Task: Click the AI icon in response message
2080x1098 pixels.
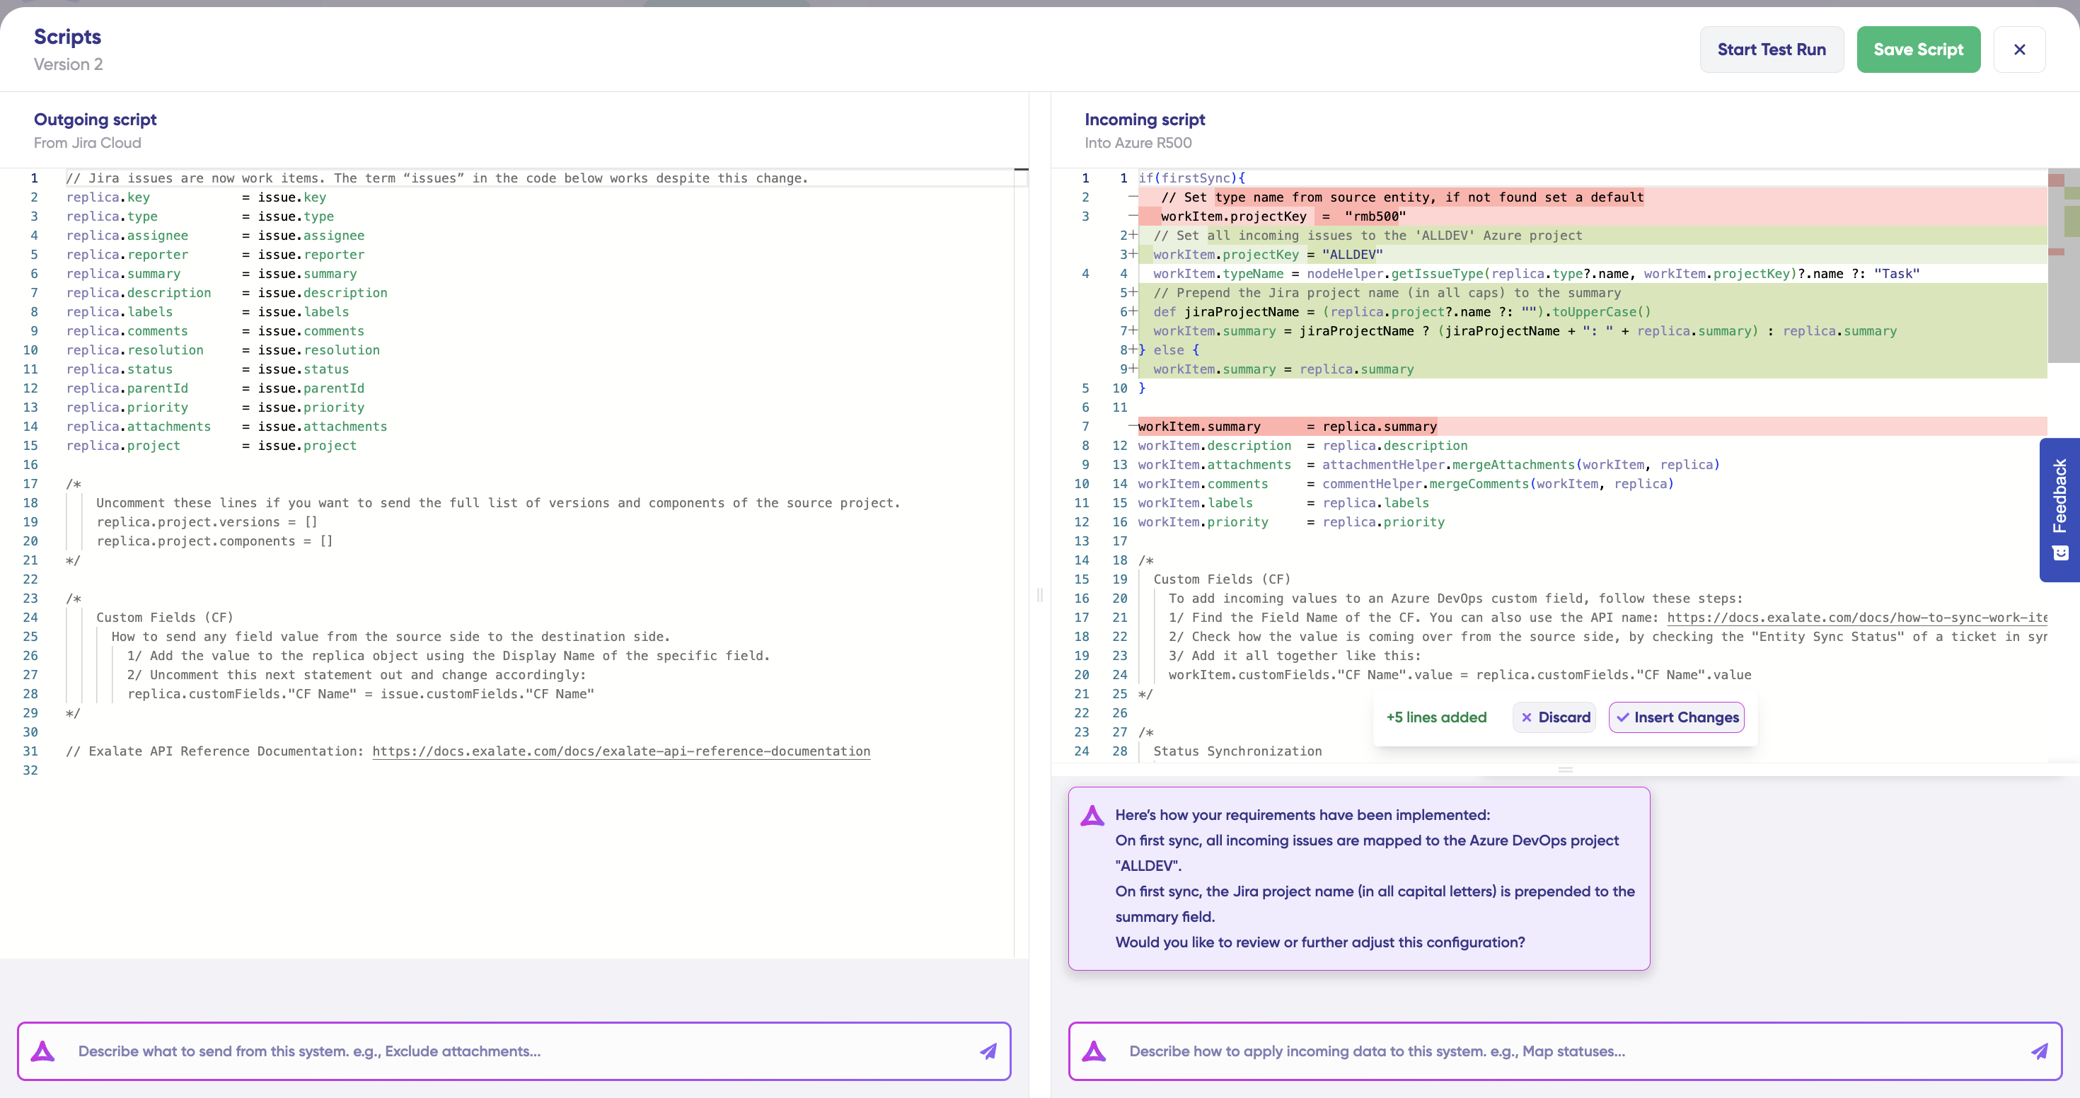Action: tap(1092, 816)
